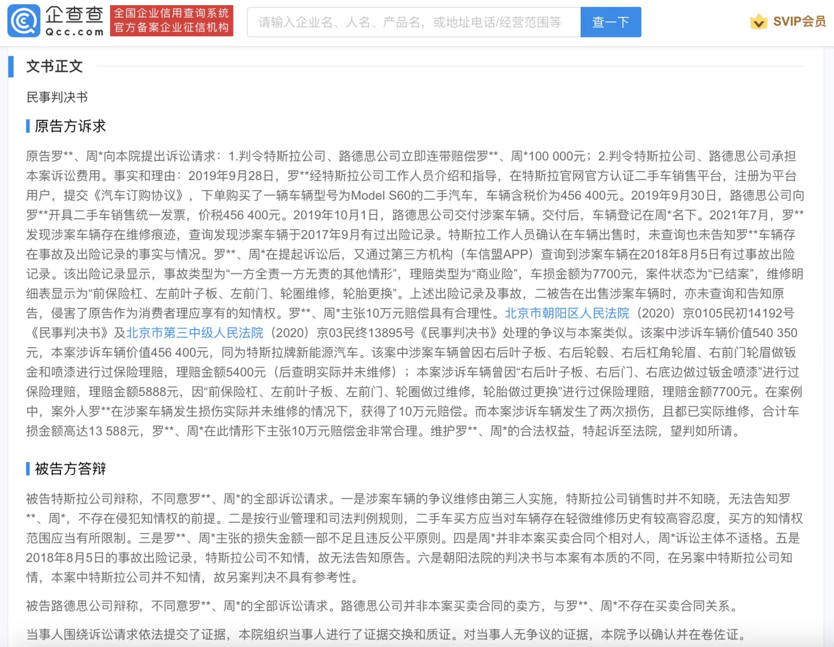
Task: Click the 民事判决书 title text
Action: pos(57,97)
